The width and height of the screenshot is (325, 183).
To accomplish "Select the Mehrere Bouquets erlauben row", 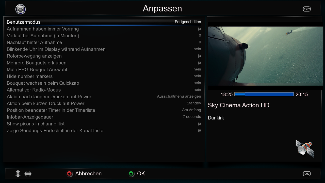I will coord(37,63).
